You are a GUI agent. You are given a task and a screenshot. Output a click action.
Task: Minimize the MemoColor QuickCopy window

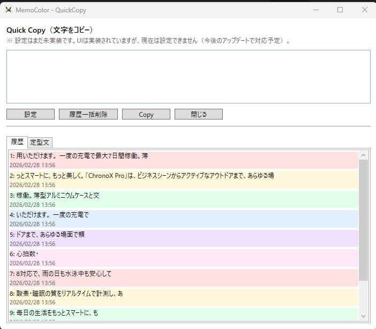click(x=316, y=10)
